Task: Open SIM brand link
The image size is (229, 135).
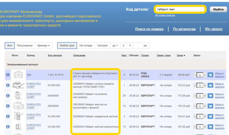Action: [29, 75]
